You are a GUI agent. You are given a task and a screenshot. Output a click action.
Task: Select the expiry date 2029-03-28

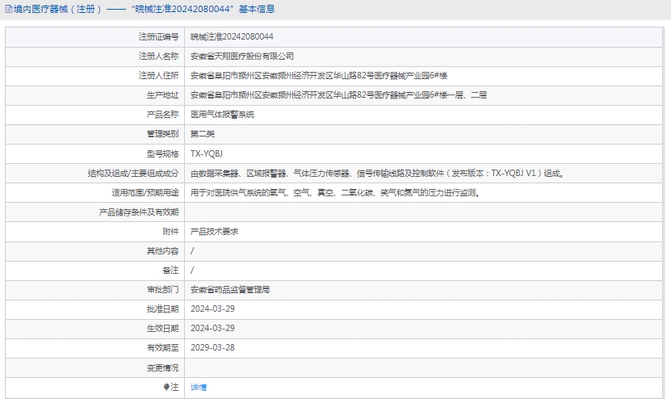pos(212,348)
